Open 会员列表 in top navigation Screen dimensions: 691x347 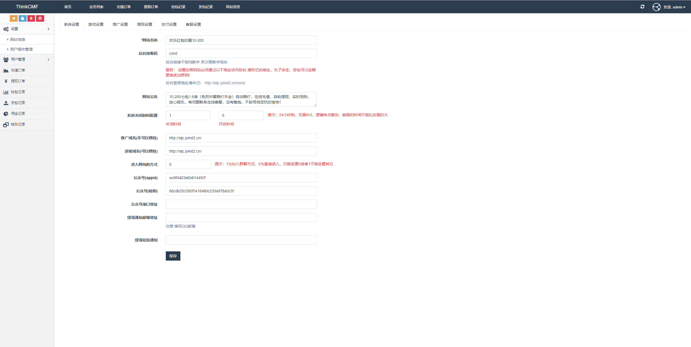[x=96, y=7]
